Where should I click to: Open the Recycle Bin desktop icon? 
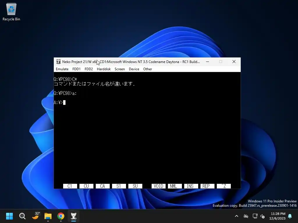pyautogui.click(x=11, y=12)
